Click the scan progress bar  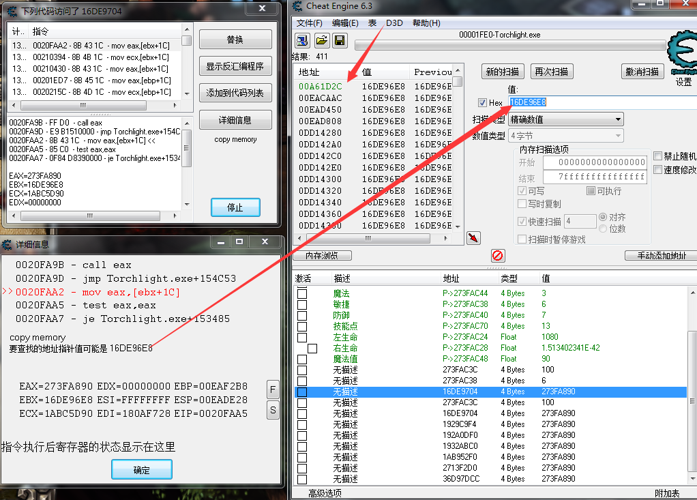click(x=510, y=45)
